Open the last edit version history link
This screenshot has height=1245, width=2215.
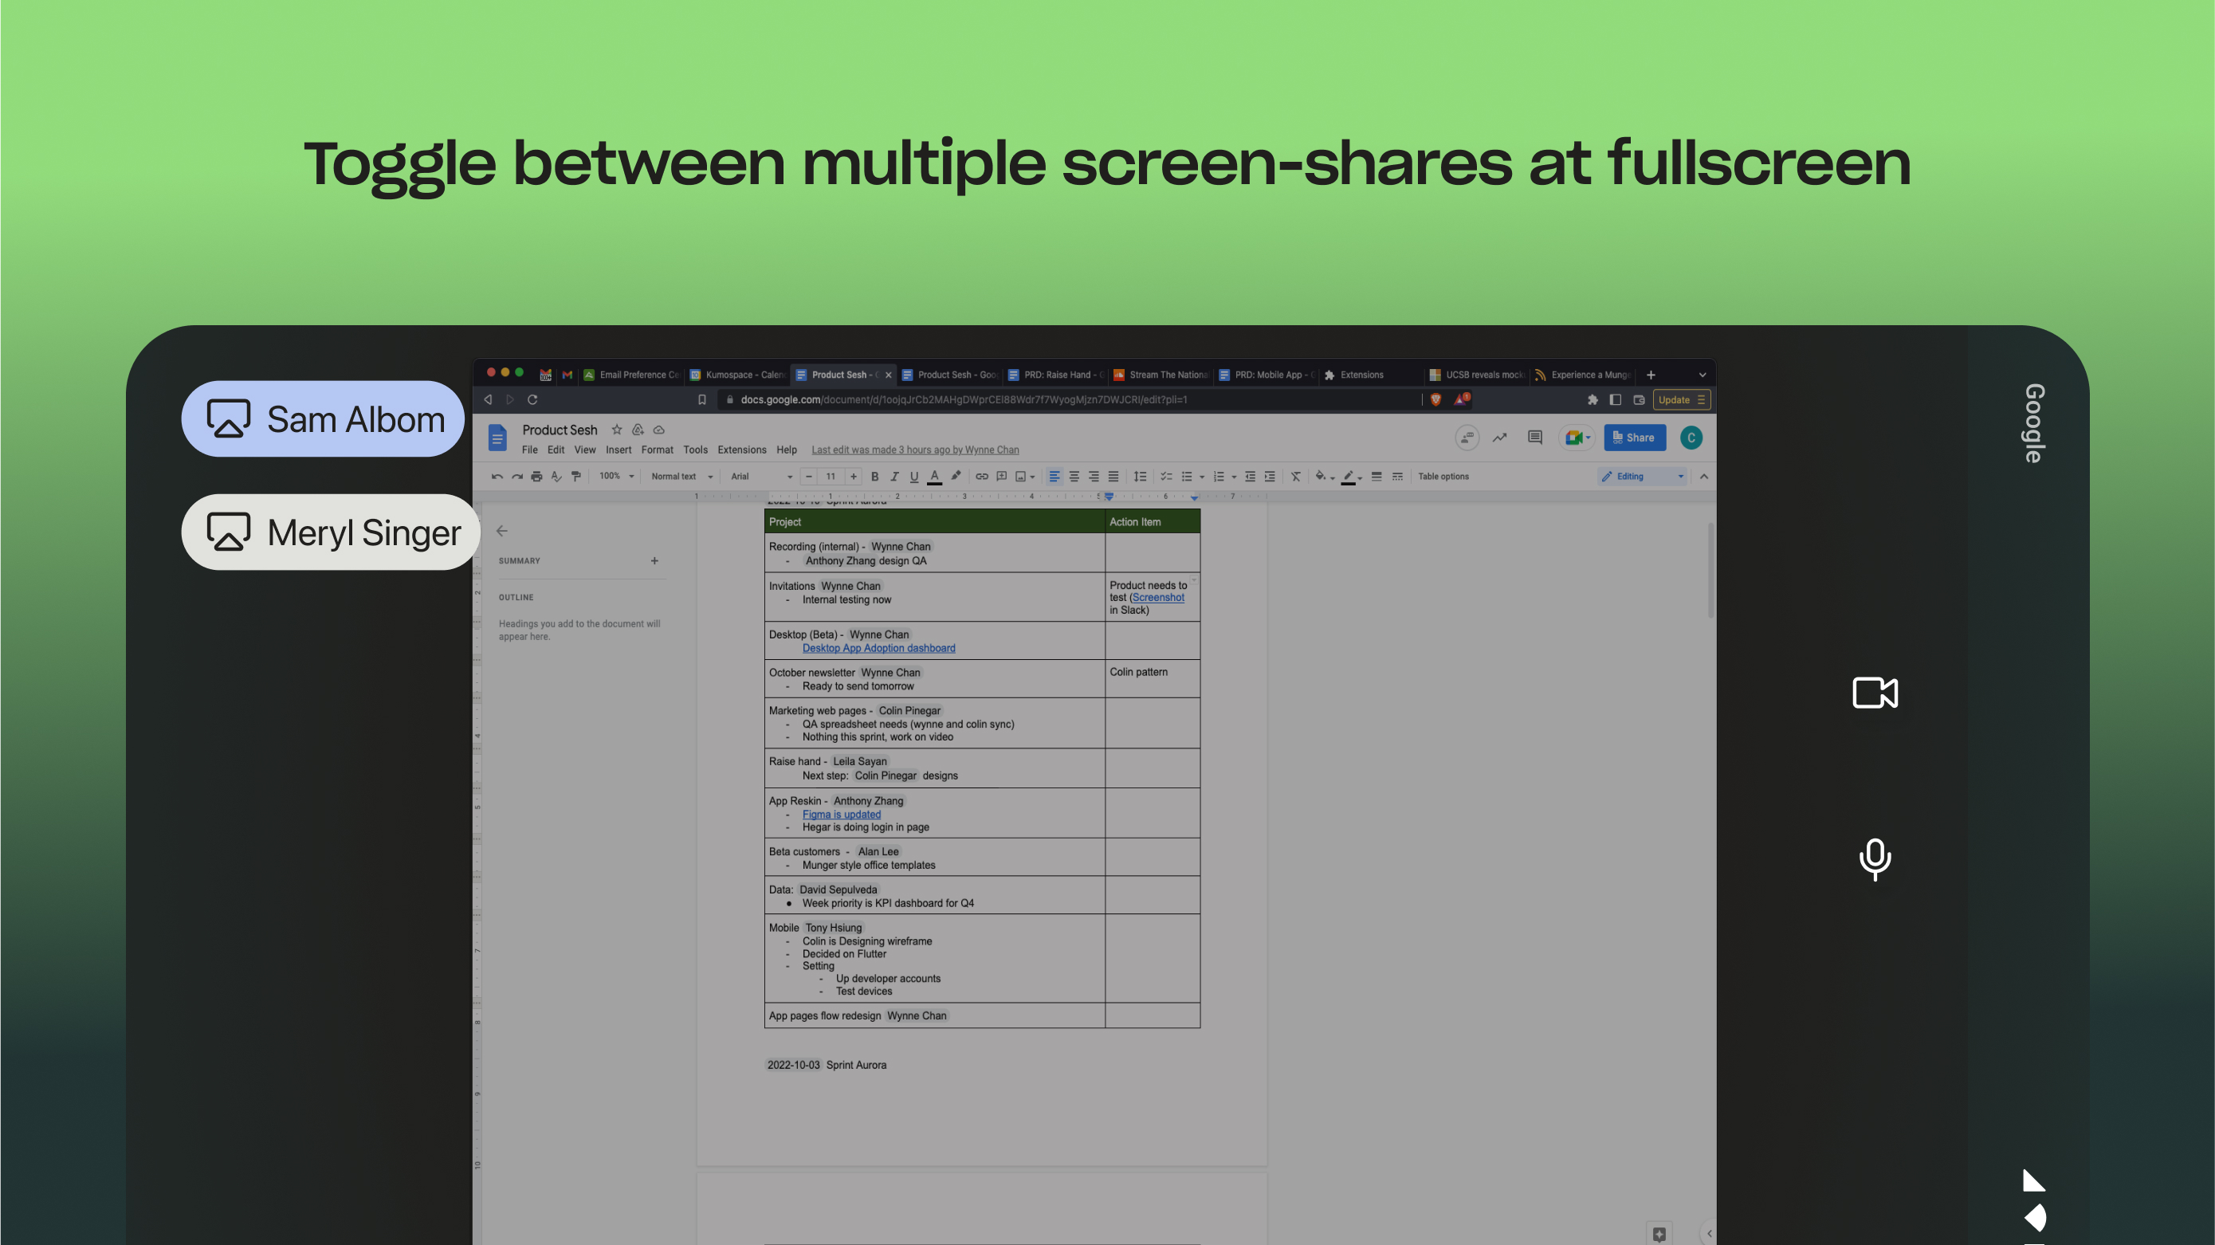coord(915,450)
